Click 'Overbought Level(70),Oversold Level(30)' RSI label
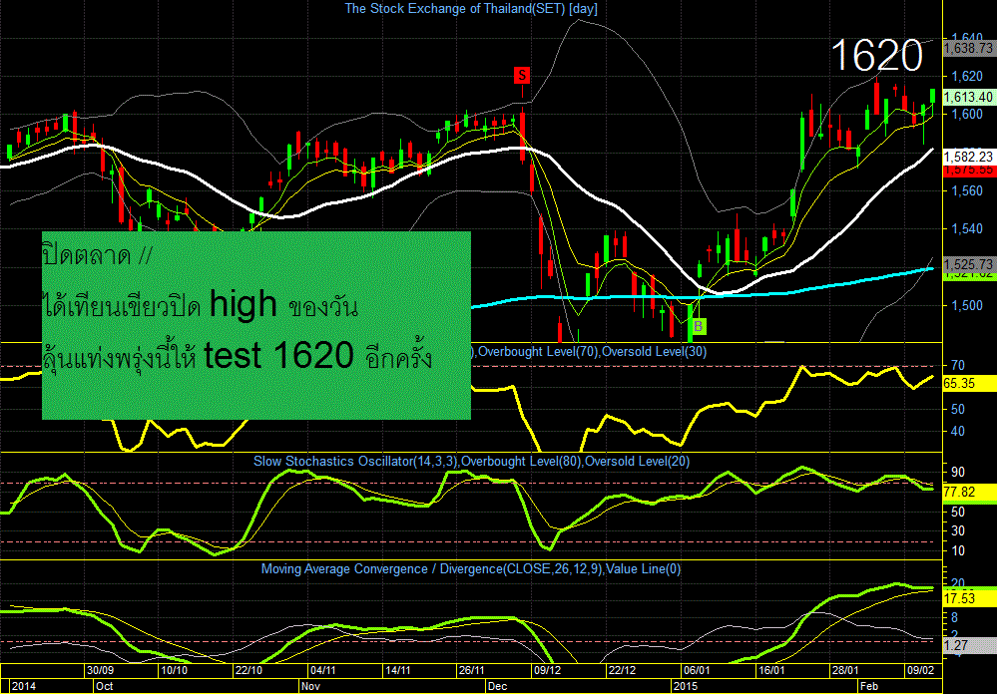This screenshot has height=694, width=997. (x=592, y=351)
